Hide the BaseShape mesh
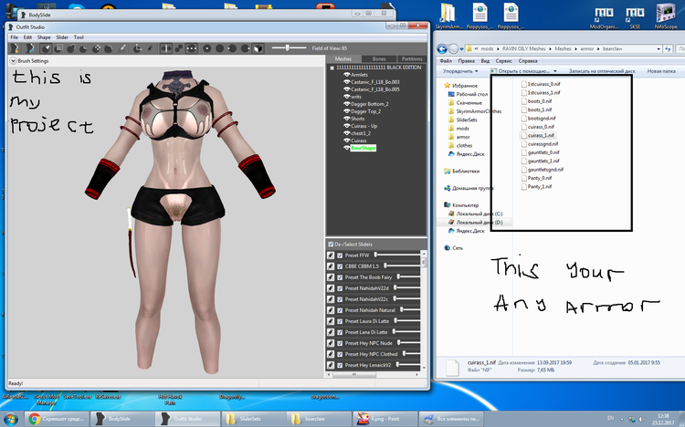The height and width of the screenshot is (427, 685). coord(347,148)
